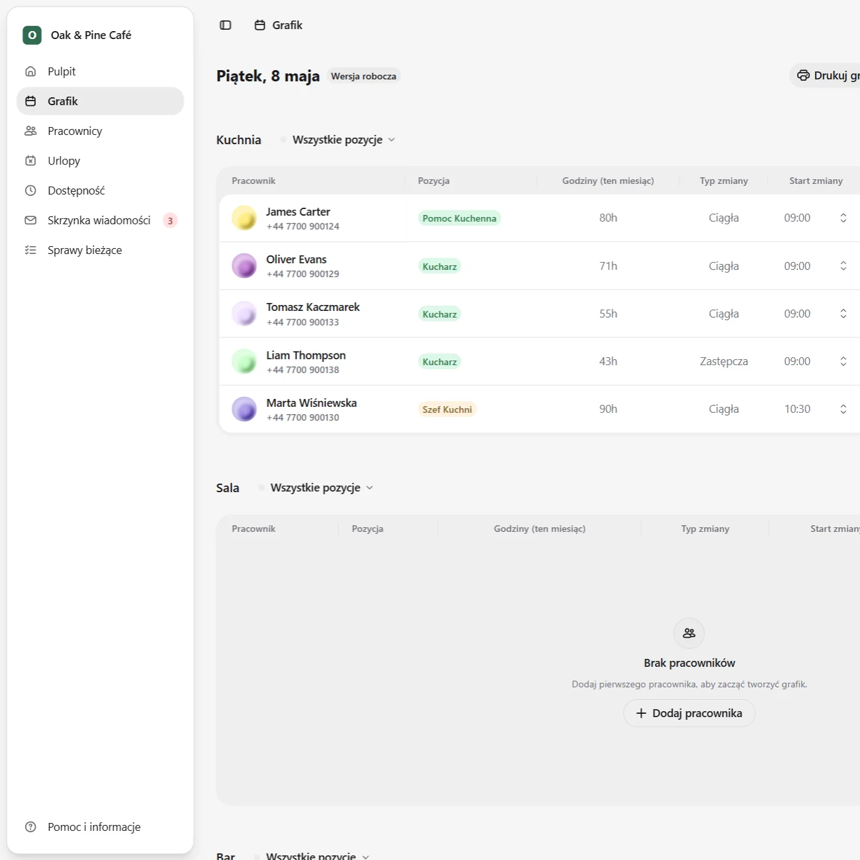Expand Kuchnia Wszystkie pozycje filter
Image resolution: width=860 pixels, height=860 pixels.
pyautogui.click(x=338, y=140)
